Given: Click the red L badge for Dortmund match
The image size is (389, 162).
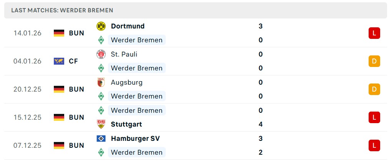Looking at the screenshot, I should (374, 33).
